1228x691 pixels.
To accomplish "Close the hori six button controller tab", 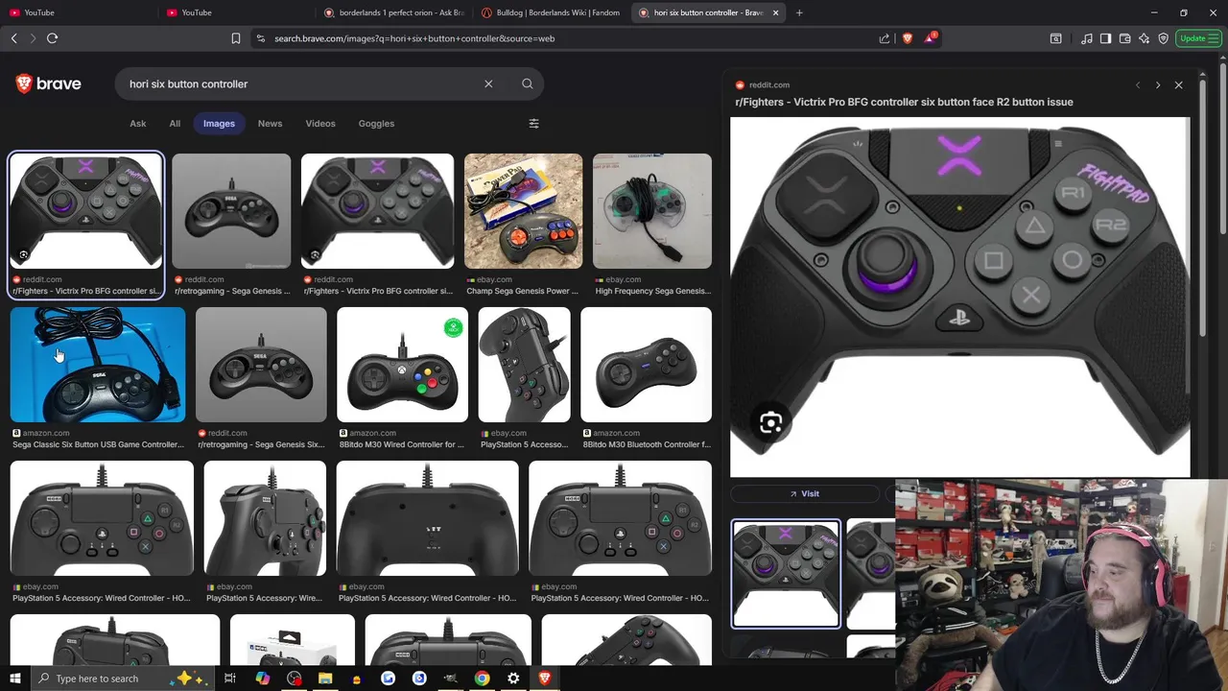I will coord(775,12).
